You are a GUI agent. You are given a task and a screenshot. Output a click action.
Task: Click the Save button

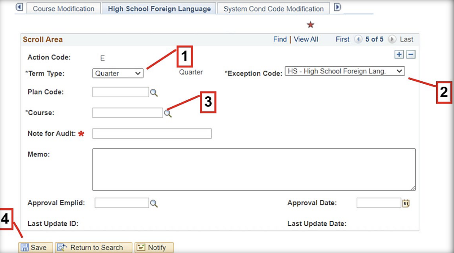35,248
